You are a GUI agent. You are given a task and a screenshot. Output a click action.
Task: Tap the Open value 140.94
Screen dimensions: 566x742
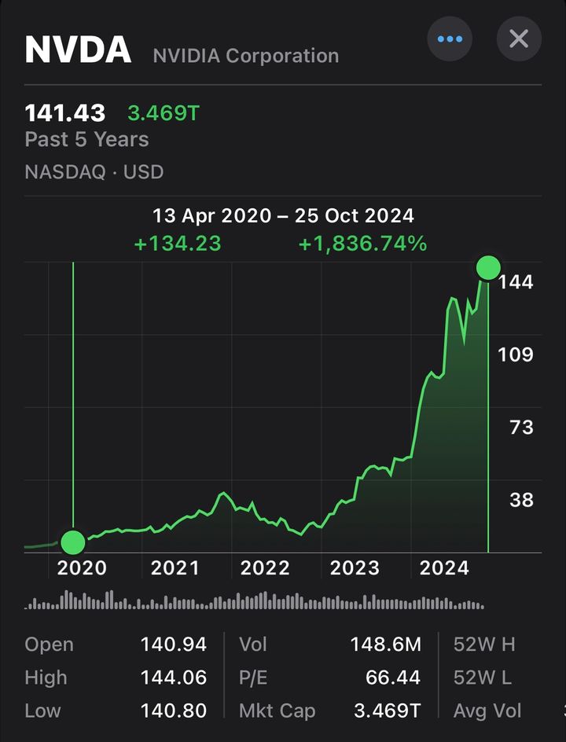[x=174, y=645]
